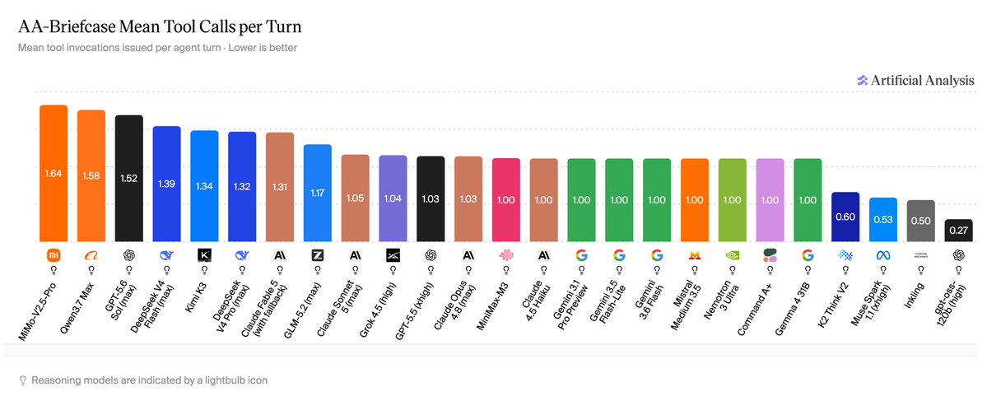Click the Claude Fable 5 bar labeled 1.31

[x=280, y=187]
